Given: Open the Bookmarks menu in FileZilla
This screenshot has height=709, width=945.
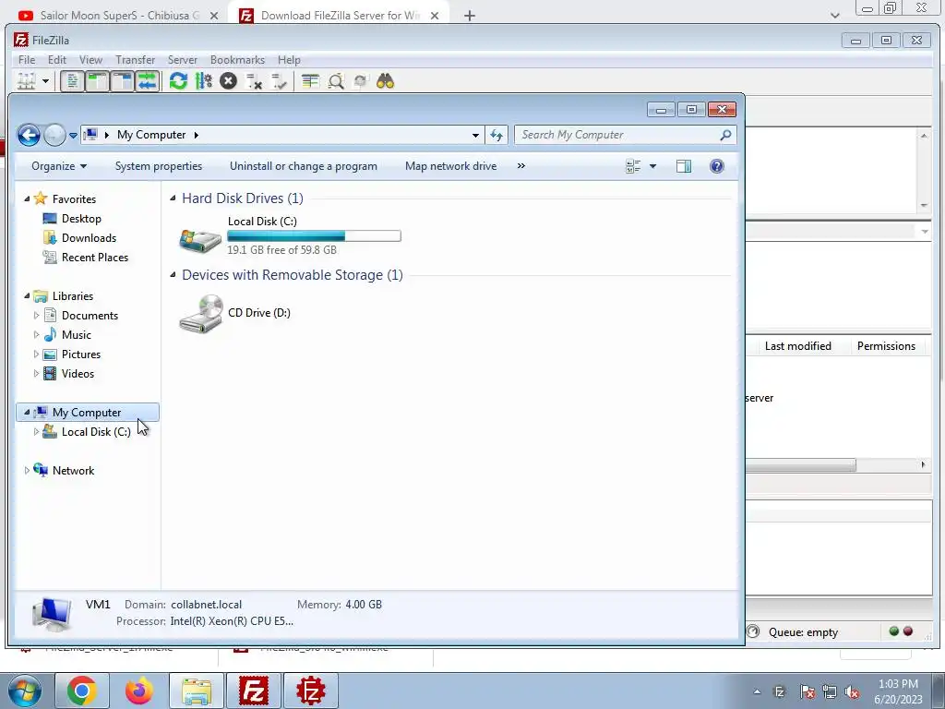Looking at the screenshot, I should tap(237, 60).
